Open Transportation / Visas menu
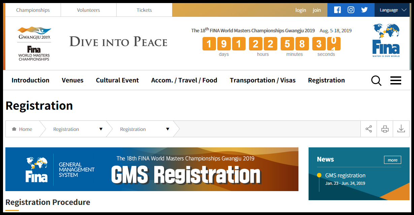Screen dimensions: 414x215 pyautogui.click(x=262, y=80)
